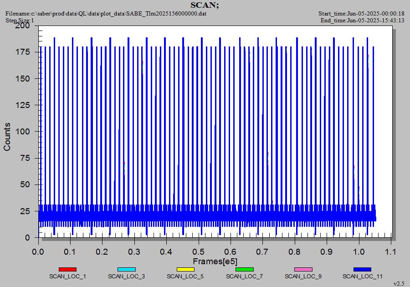Click the 0.0 x-axis tick label

[x=38, y=252]
